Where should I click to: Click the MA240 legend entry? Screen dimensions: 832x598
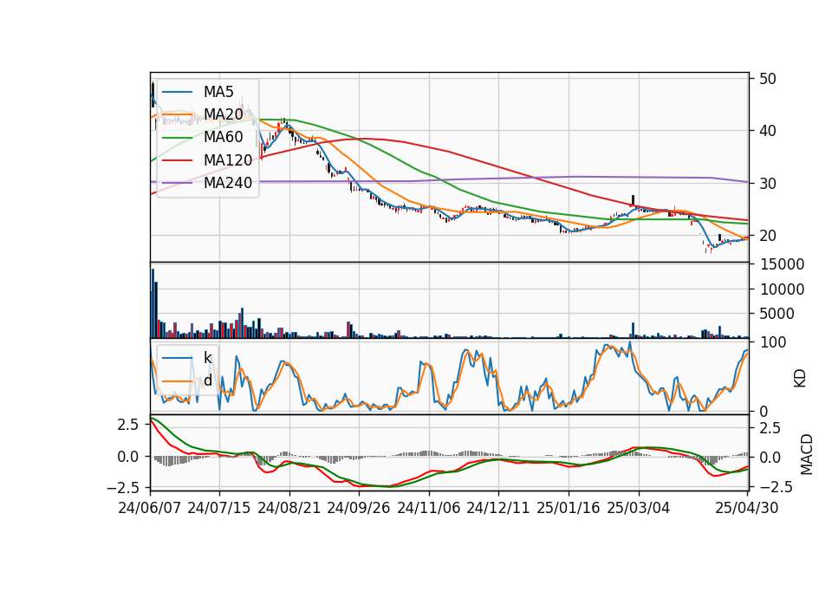[207, 183]
